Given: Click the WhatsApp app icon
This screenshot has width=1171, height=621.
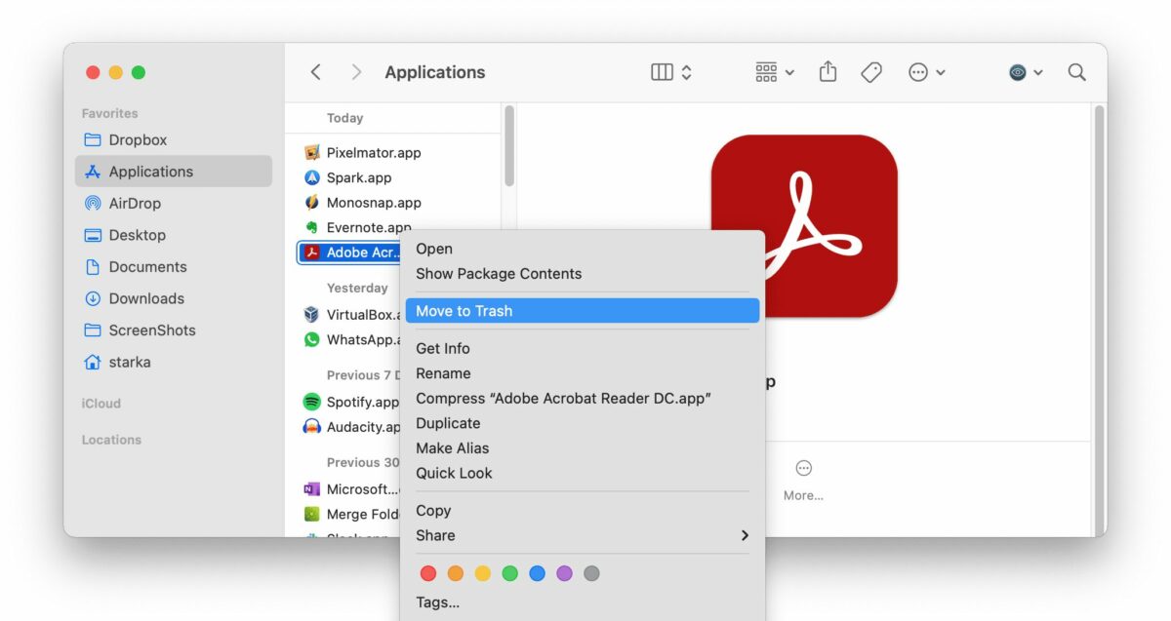Looking at the screenshot, I should coord(312,339).
